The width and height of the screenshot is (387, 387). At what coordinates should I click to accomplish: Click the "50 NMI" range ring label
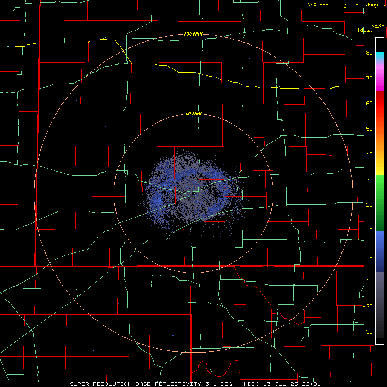coord(194,114)
